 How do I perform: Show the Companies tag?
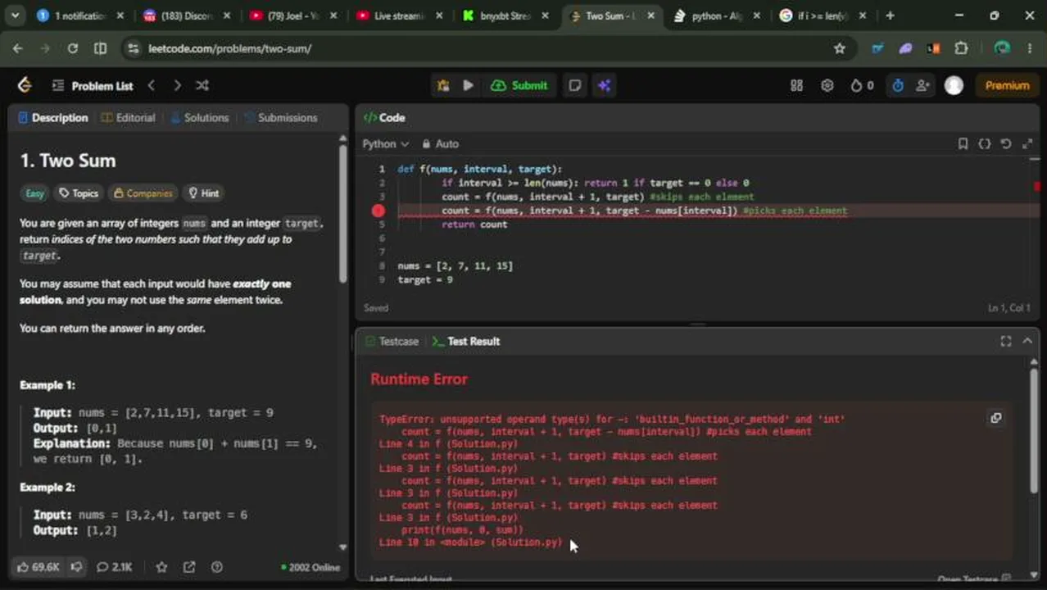[143, 193]
